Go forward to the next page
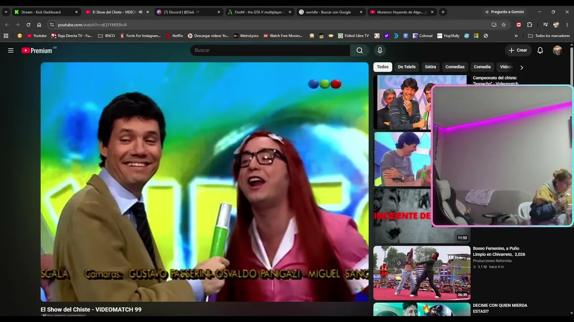The height and width of the screenshot is (322, 574). click(17, 25)
